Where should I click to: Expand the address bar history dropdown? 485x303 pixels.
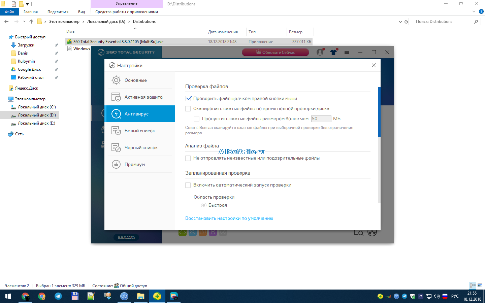point(400,22)
